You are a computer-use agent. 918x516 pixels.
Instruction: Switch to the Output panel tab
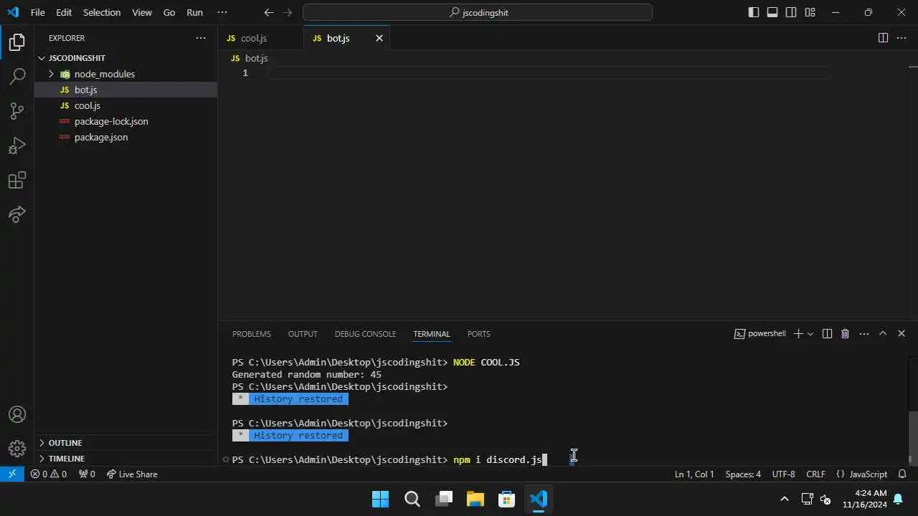[303, 334]
